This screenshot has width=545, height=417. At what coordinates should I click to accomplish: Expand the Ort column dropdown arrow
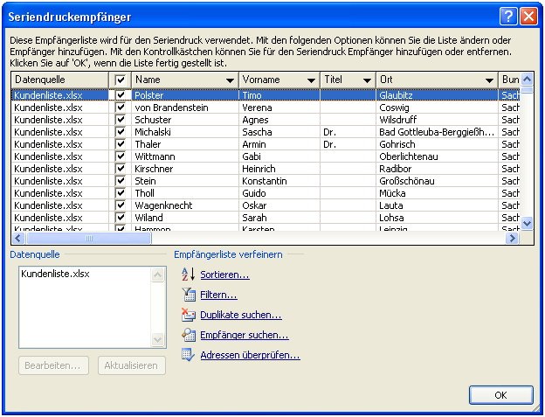pyautogui.click(x=488, y=80)
